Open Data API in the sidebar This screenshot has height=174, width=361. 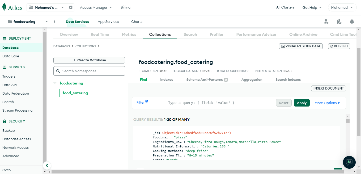pyautogui.click(x=10, y=85)
